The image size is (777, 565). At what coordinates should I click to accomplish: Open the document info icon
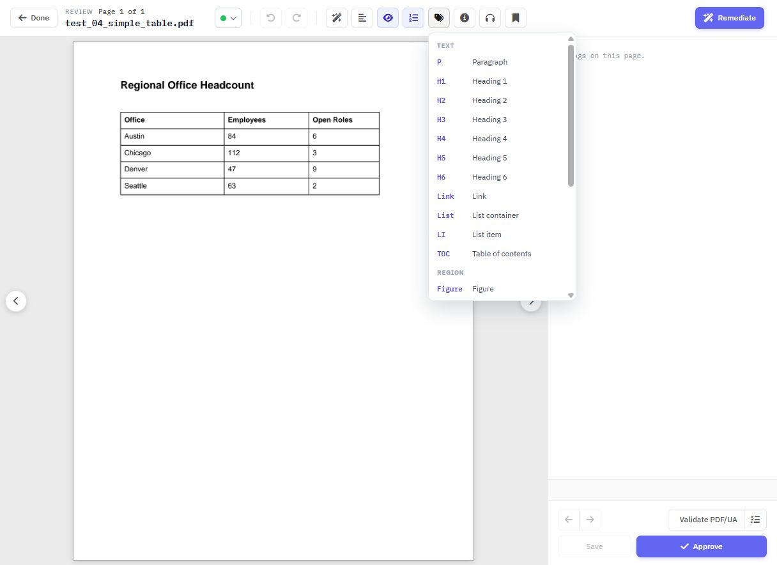point(465,18)
